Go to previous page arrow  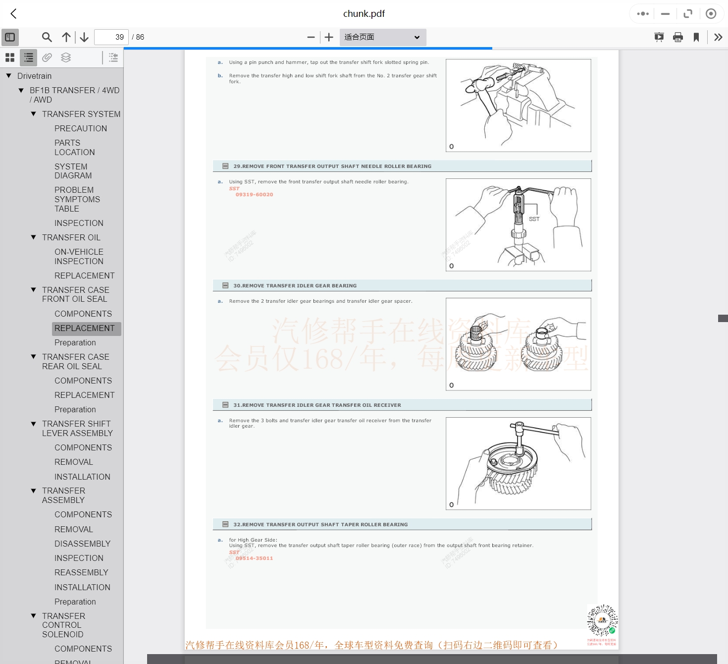[66, 37]
